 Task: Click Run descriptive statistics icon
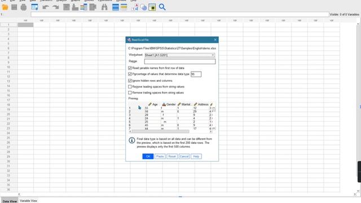pos(93,7)
